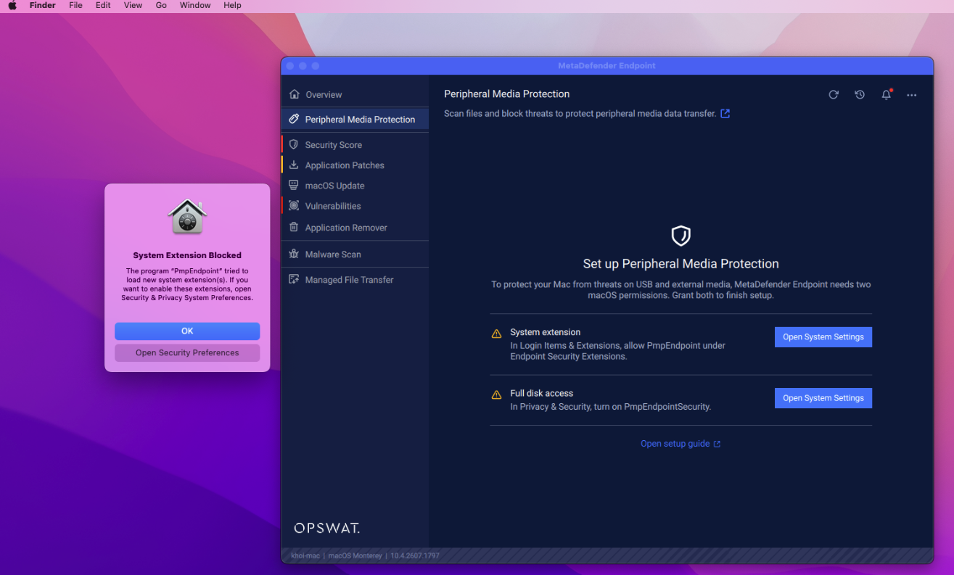This screenshot has width=954, height=575.
Task: Dismiss the blocked extension dialog with OK
Action: click(187, 331)
